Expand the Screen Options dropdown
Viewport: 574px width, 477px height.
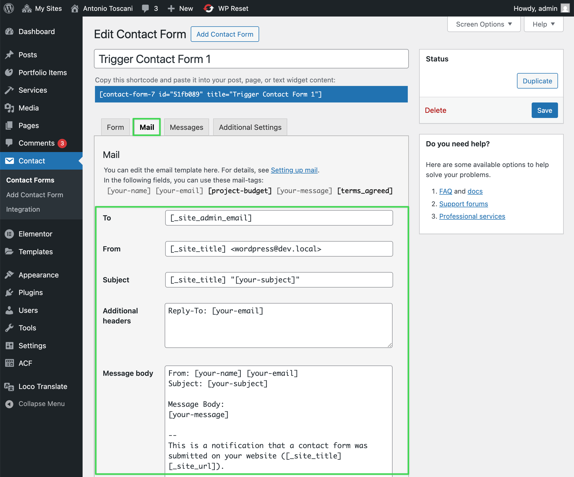coord(484,24)
